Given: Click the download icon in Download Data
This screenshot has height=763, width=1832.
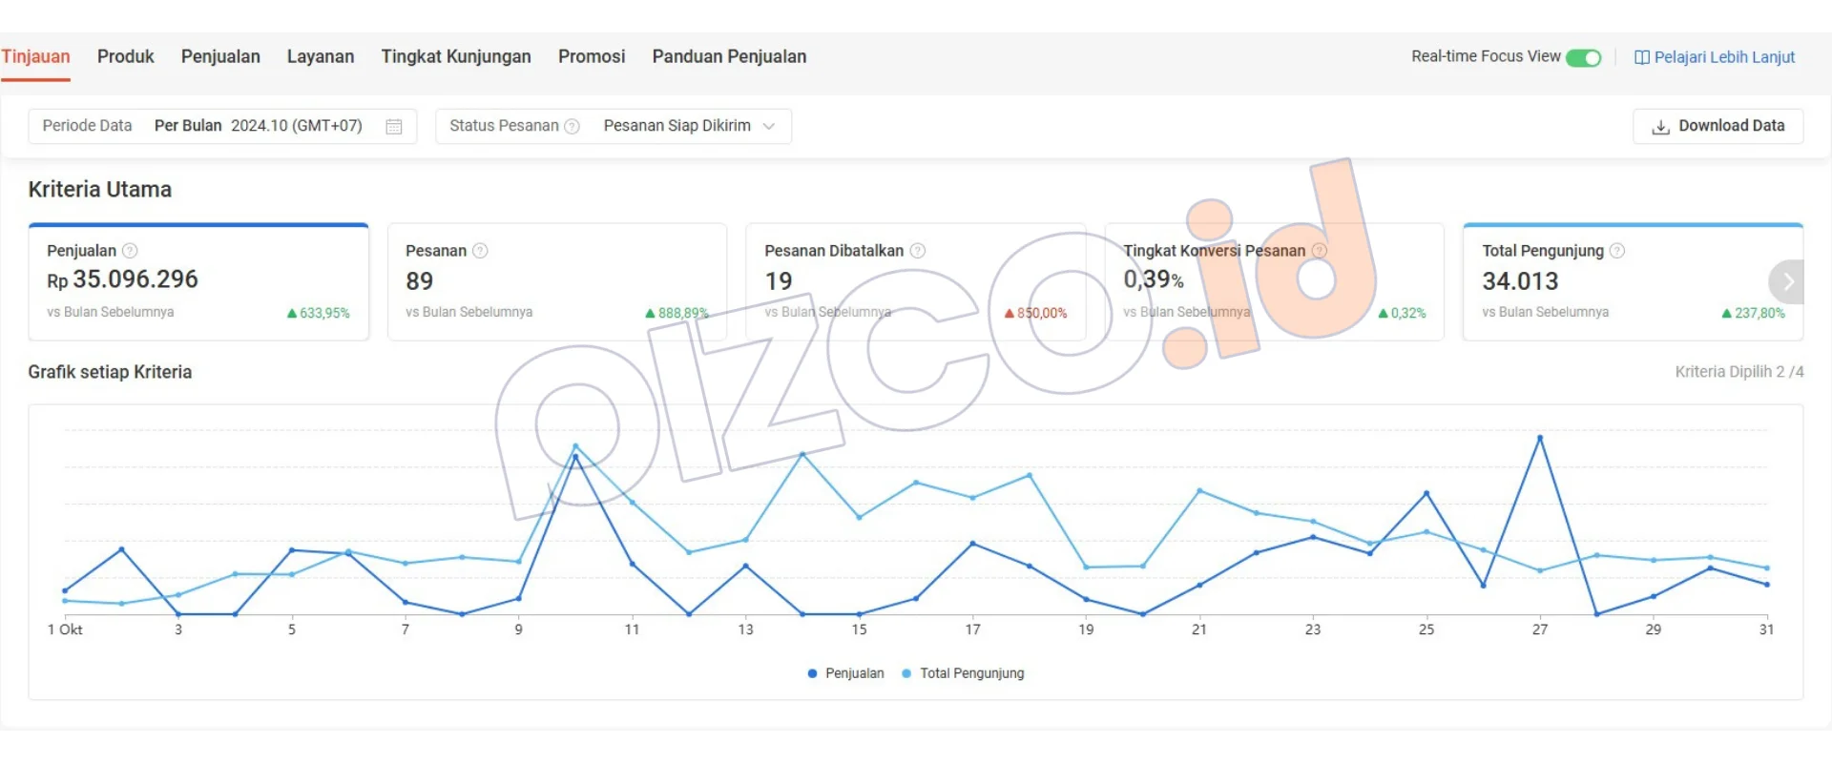Looking at the screenshot, I should [x=1660, y=126].
